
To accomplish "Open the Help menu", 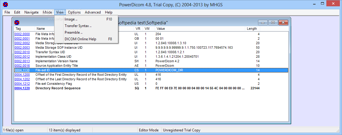I will point(109,12).
